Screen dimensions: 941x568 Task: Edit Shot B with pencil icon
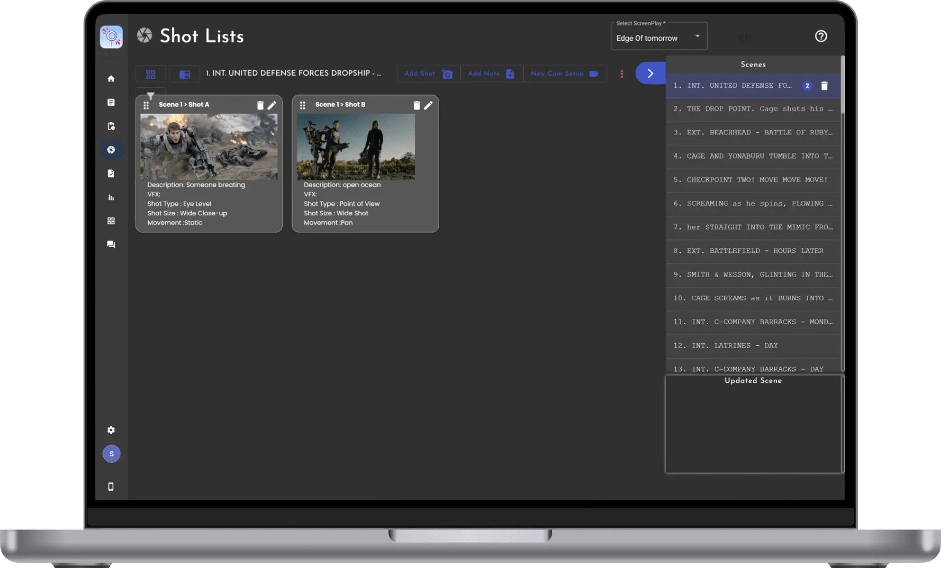point(428,105)
